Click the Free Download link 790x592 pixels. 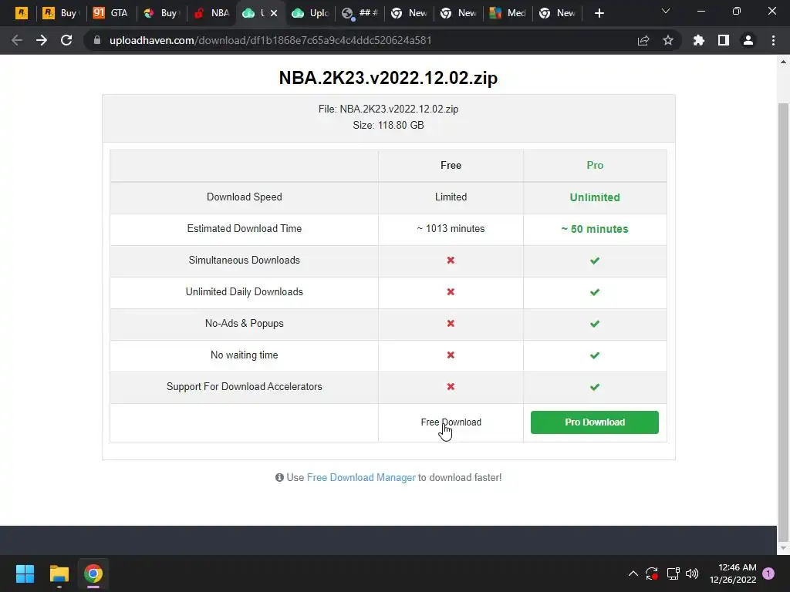point(451,422)
